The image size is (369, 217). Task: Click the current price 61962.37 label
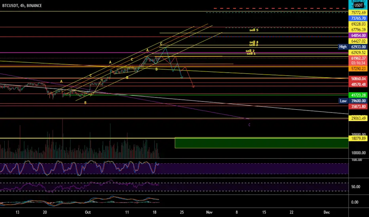click(358, 58)
